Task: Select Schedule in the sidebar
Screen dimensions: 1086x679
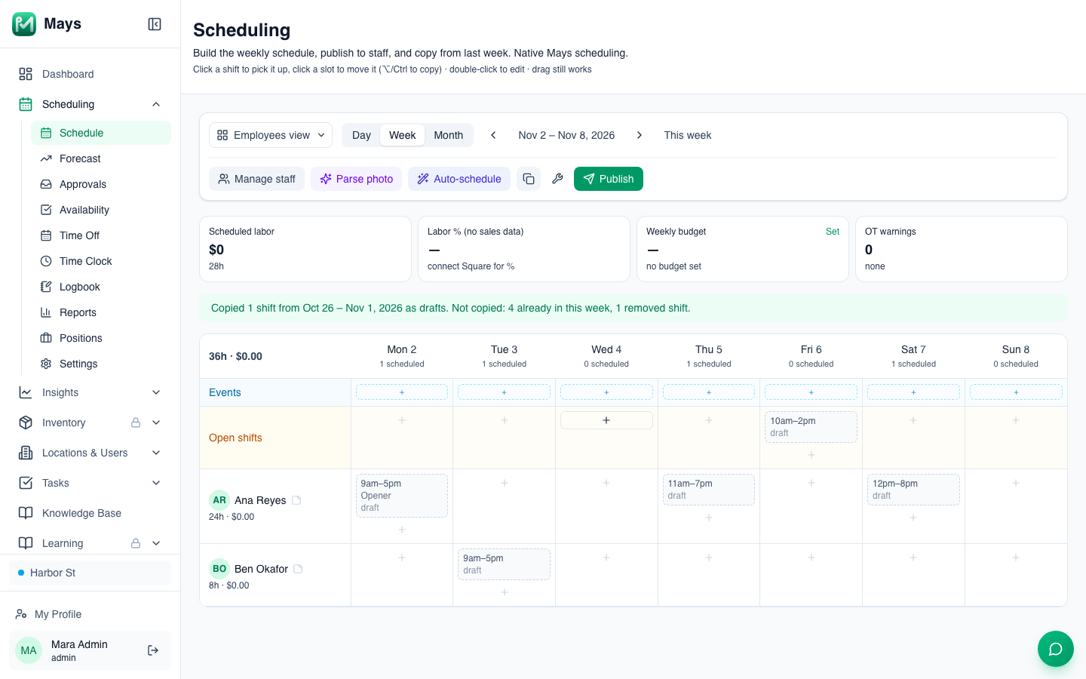Action: point(101,133)
